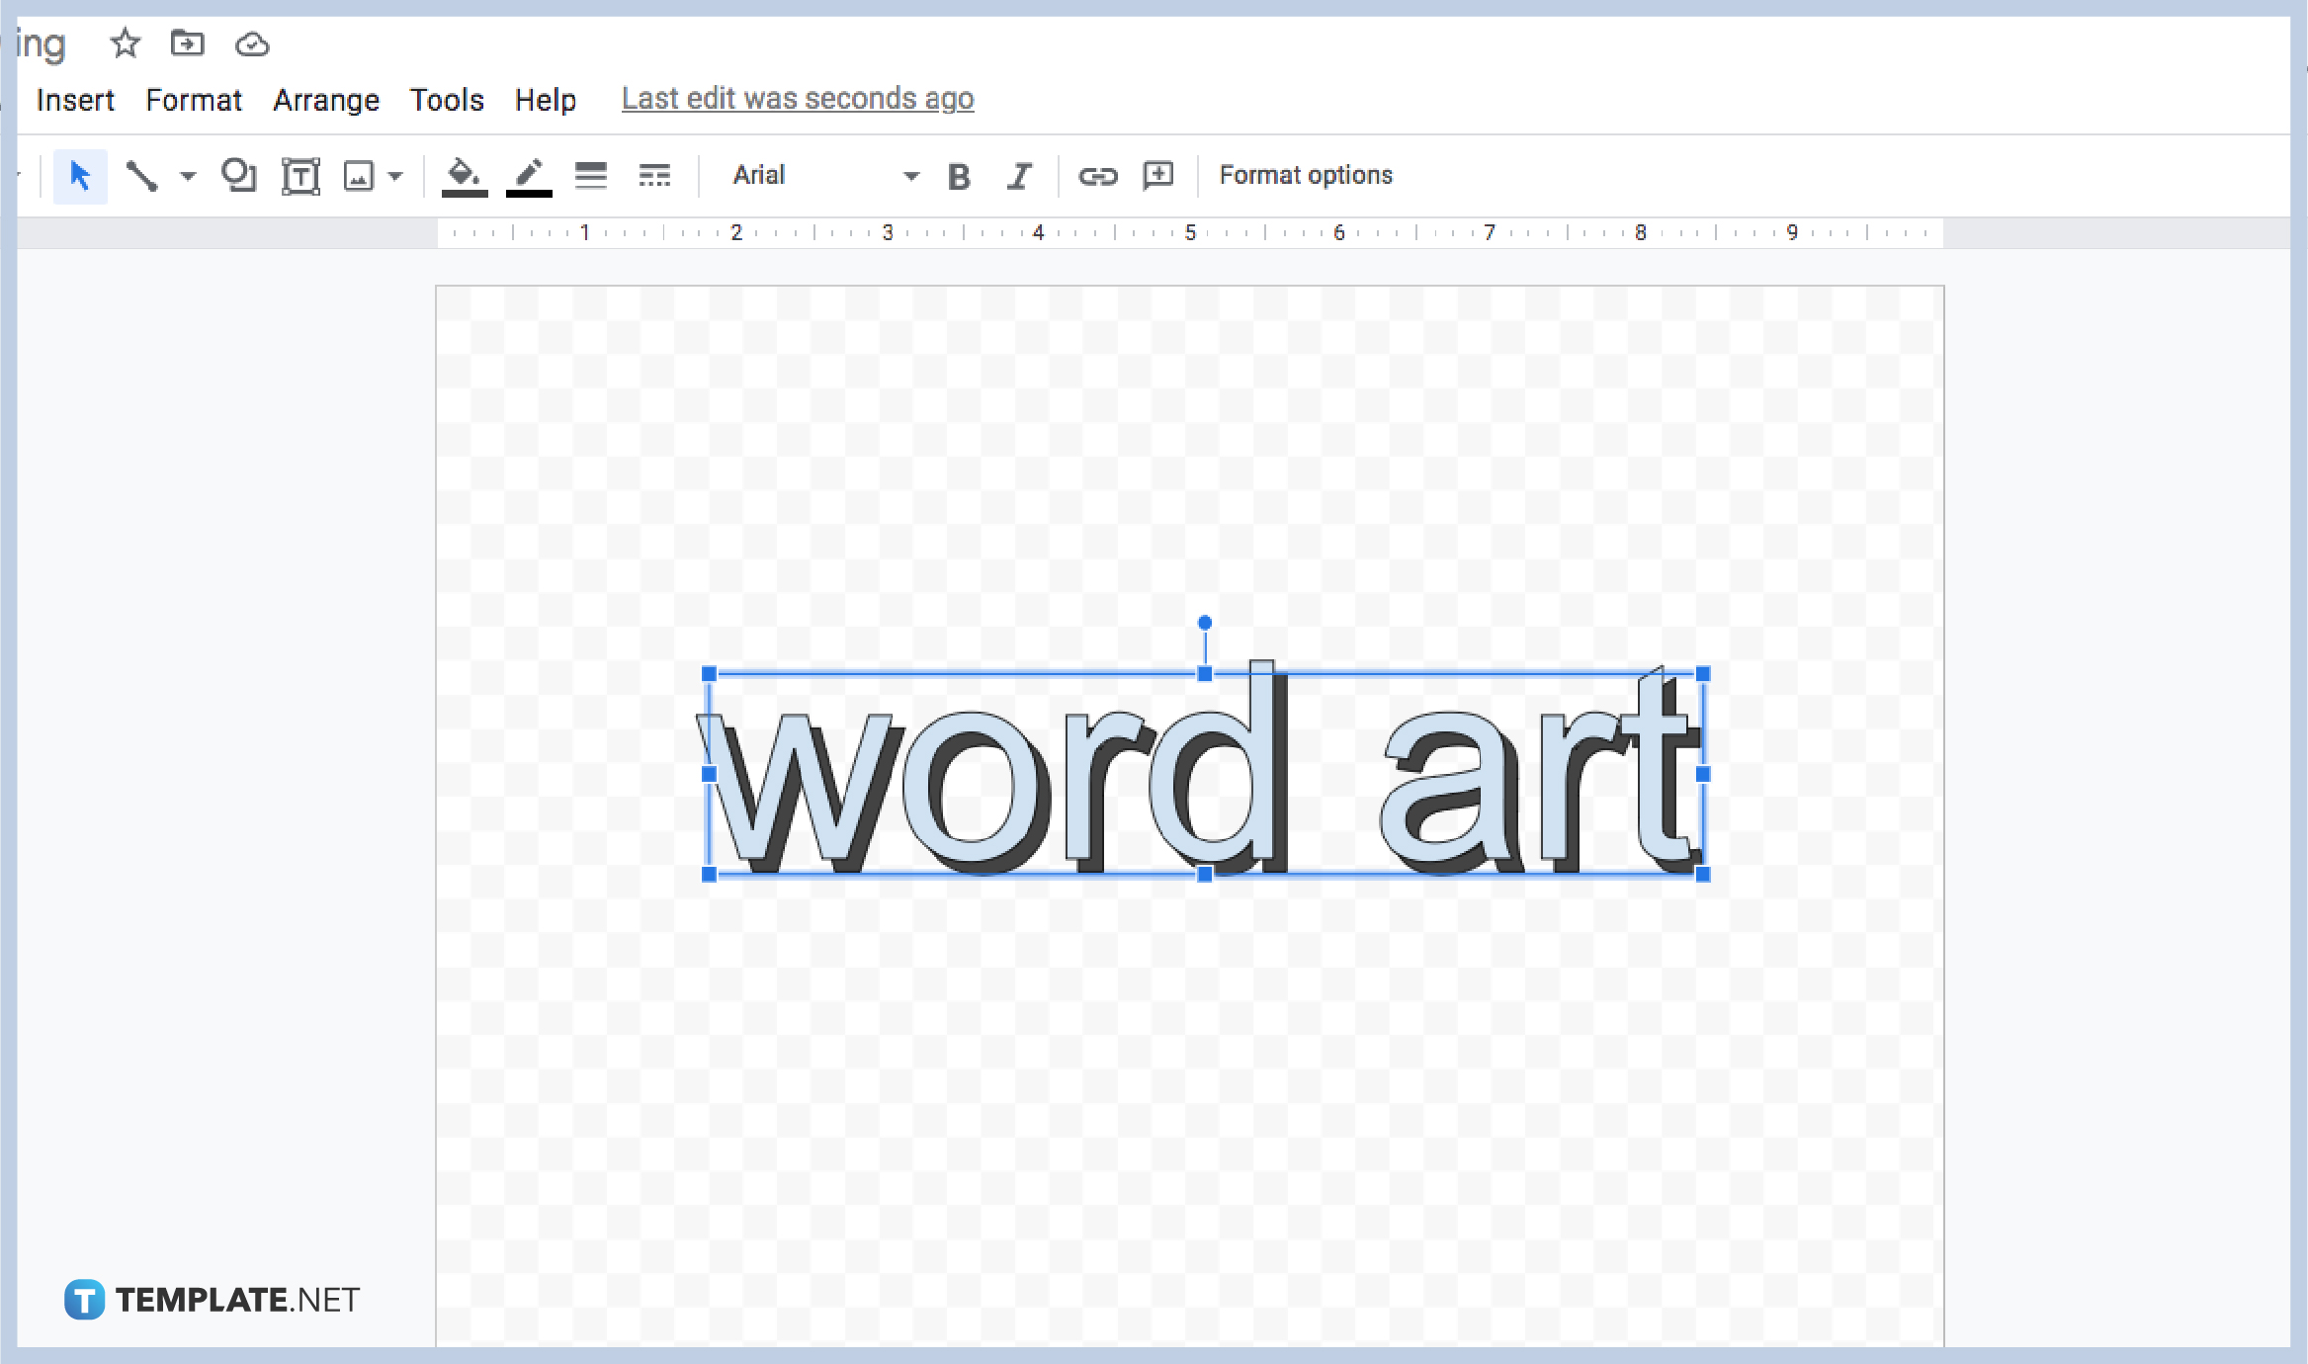Add a comment to the word art
Screen dimensions: 2308x1364
point(1156,175)
